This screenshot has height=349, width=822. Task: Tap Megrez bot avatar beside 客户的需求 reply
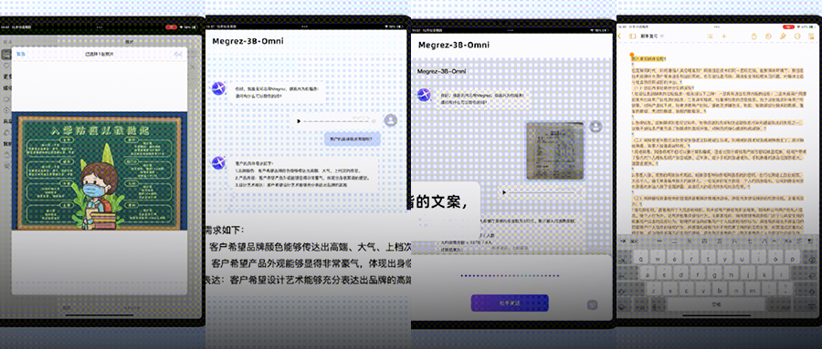218,163
